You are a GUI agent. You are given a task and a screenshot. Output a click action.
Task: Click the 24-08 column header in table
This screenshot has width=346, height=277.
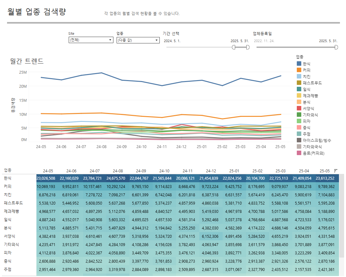(118, 171)
